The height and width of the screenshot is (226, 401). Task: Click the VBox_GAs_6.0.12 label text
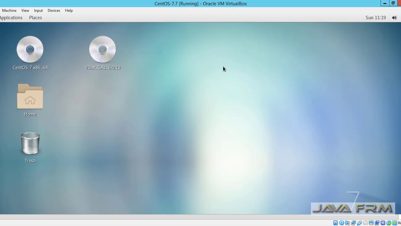point(103,67)
